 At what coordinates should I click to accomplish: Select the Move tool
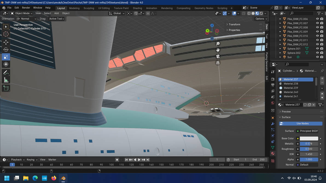(6, 42)
